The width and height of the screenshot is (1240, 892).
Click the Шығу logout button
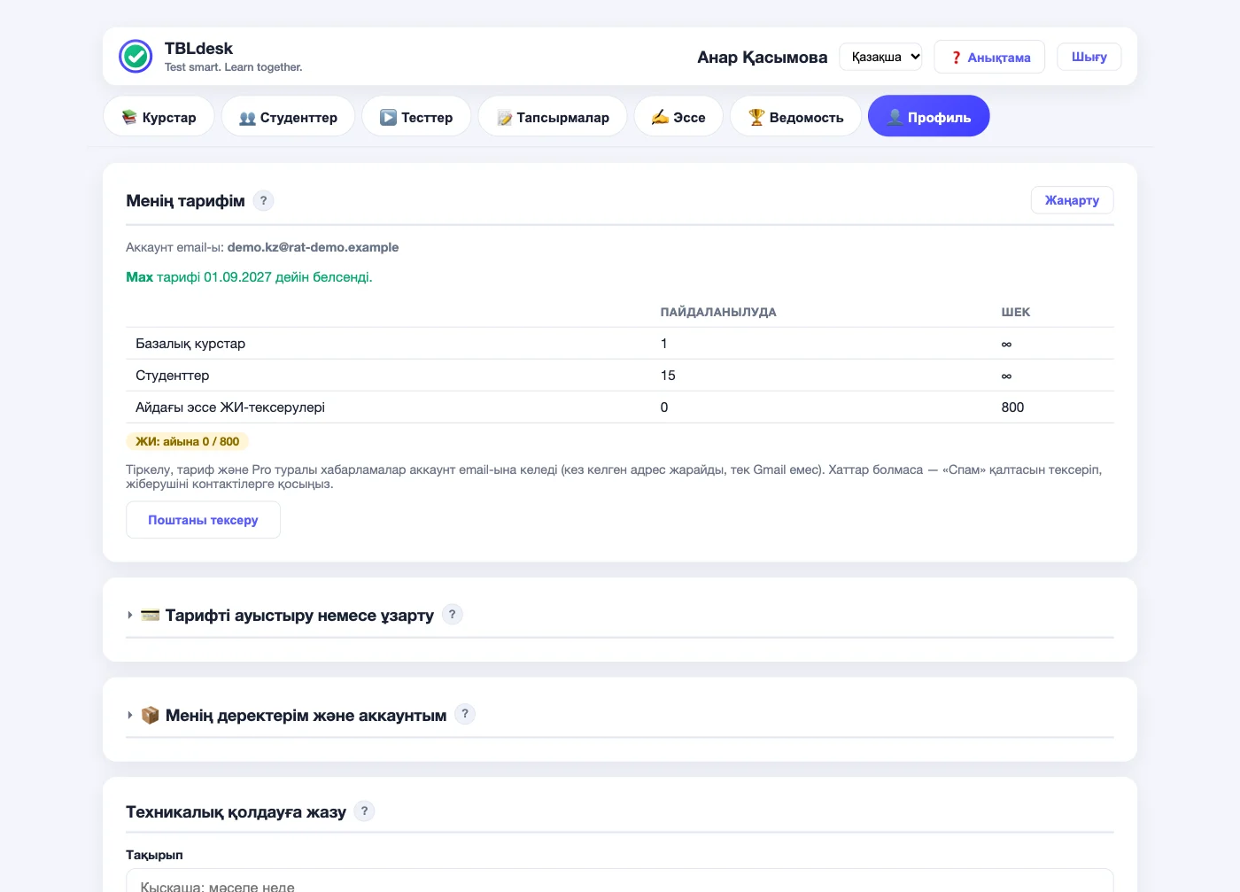(x=1089, y=57)
